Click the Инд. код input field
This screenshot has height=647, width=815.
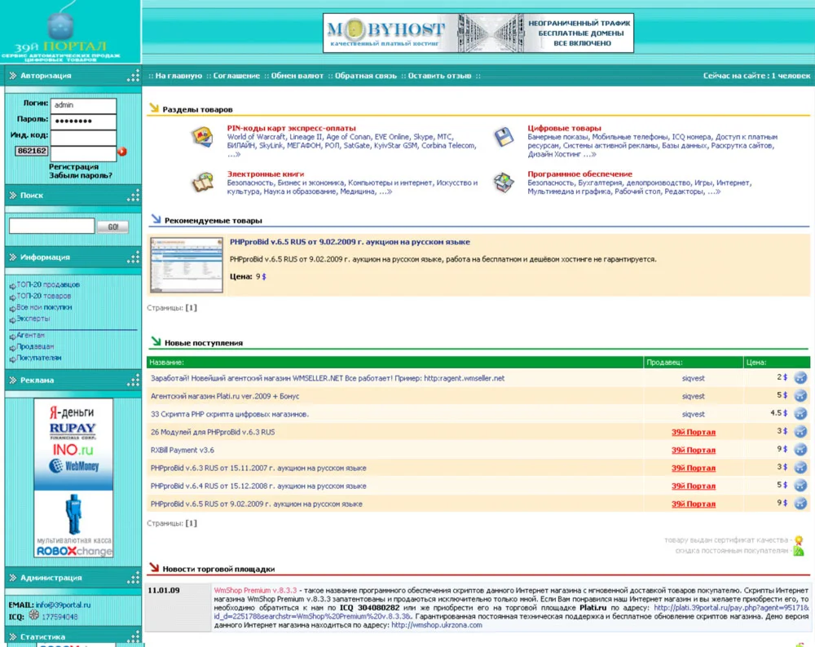(x=83, y=137)
